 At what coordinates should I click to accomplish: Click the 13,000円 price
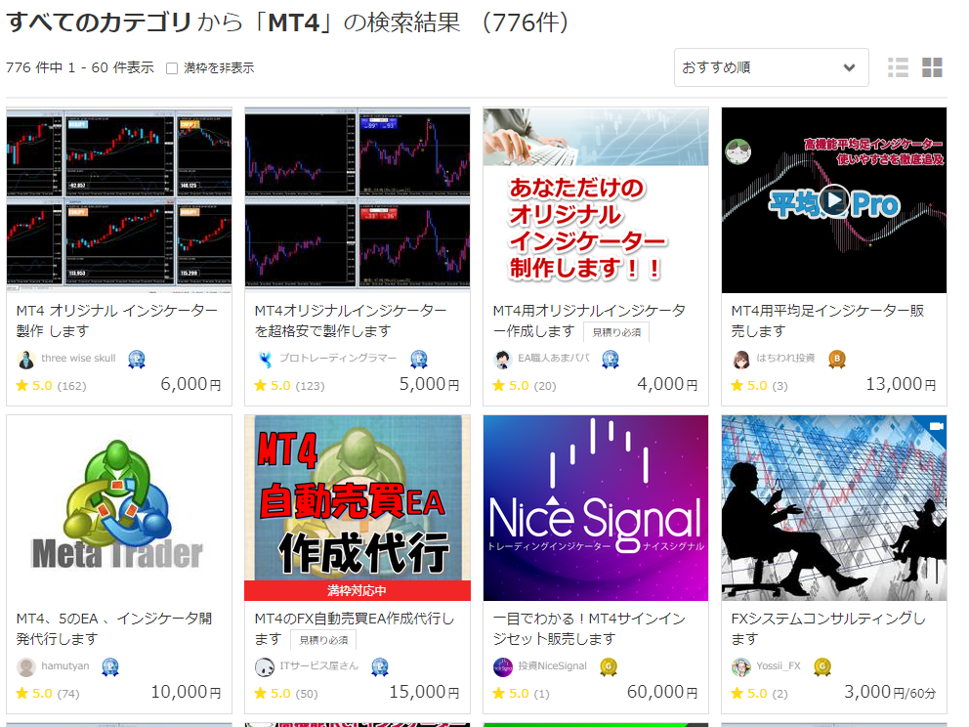pos(901,385)
